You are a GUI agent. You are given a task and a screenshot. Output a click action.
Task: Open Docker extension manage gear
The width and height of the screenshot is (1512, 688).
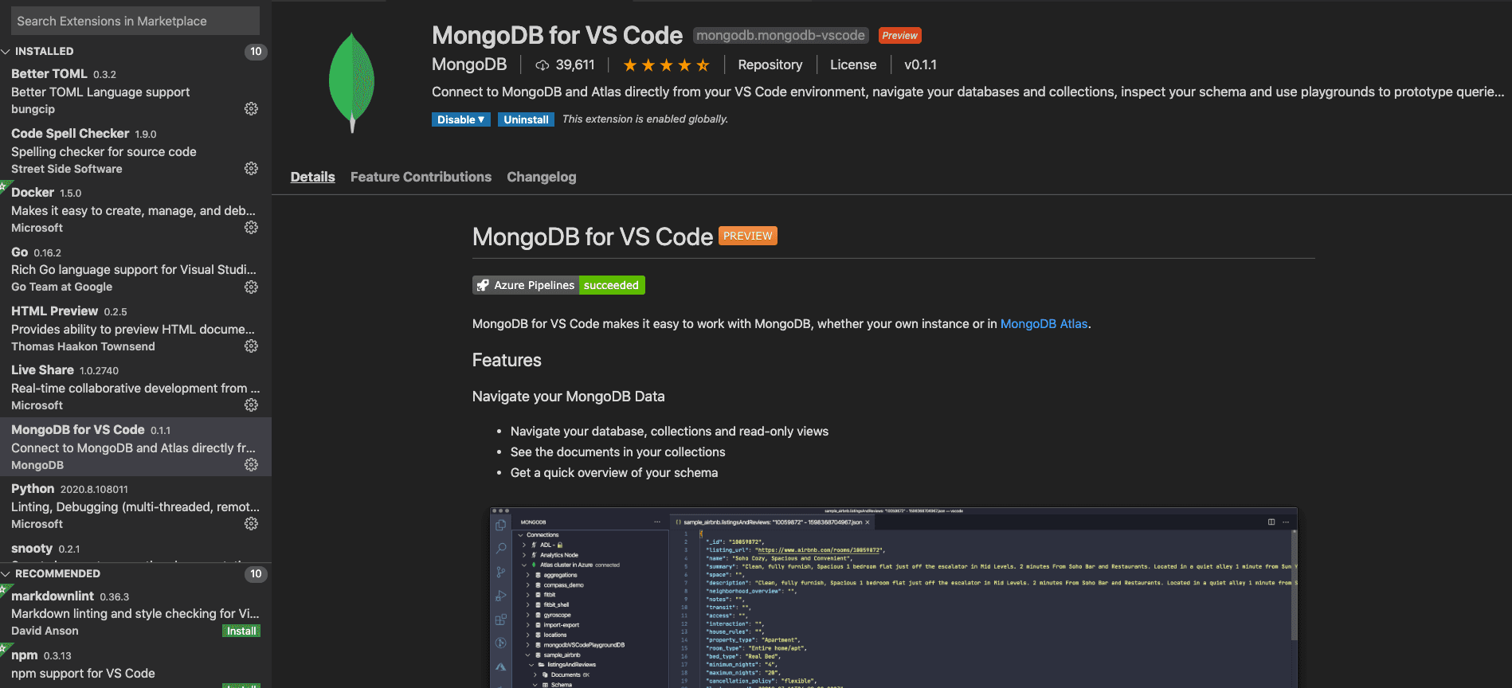pyautogui.click(x=251, y=228)
